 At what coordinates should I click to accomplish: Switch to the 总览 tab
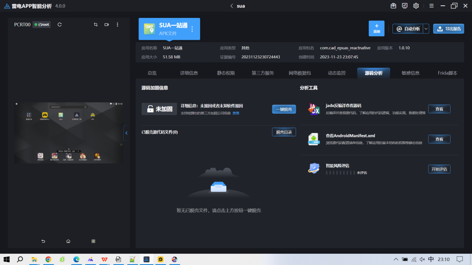point(152,73)
